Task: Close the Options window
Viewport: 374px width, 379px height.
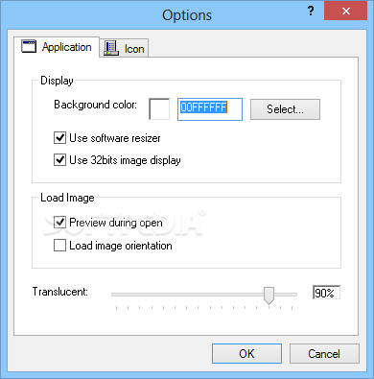Action: tap(345, 12)
